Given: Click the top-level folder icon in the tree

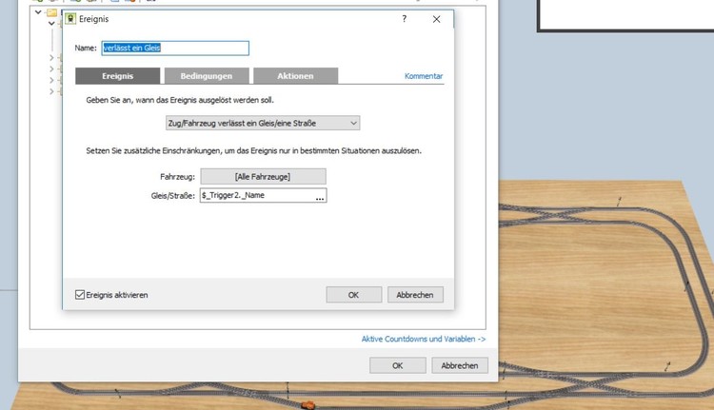Looking at the screenshot, I should [x=52, y=12].
